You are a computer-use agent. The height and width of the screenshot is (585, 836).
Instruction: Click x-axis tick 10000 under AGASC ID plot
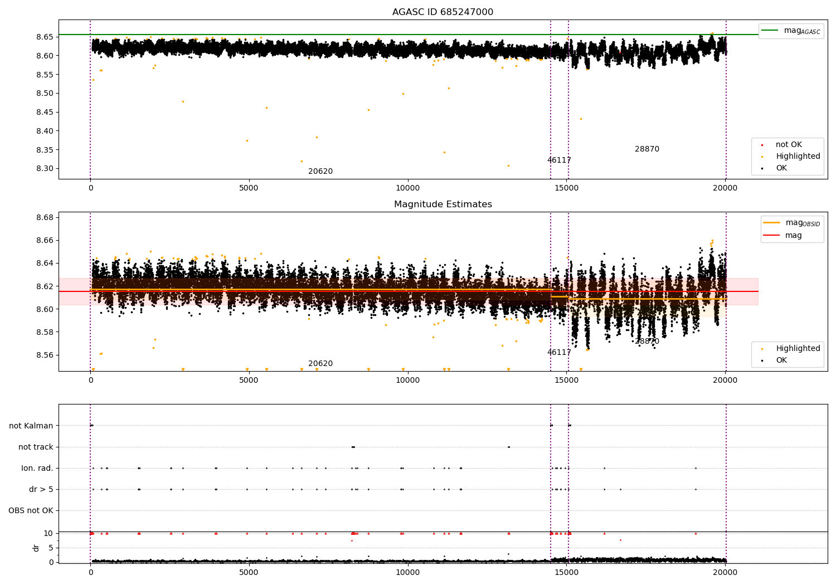(x=407, y=188)
